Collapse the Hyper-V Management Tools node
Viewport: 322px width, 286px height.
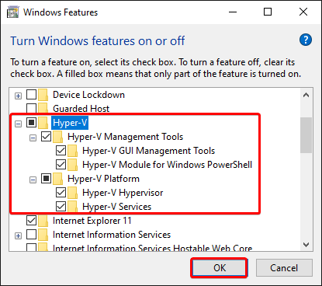tap(33, 138)
